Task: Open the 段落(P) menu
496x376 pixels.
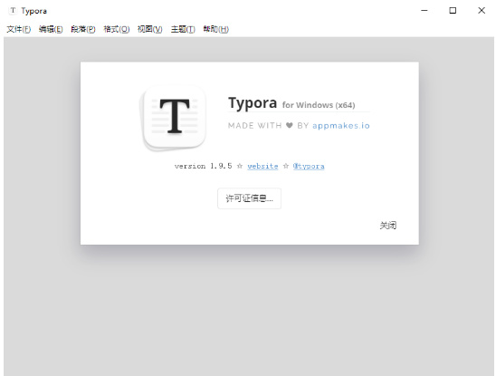Action: [83, 30]
